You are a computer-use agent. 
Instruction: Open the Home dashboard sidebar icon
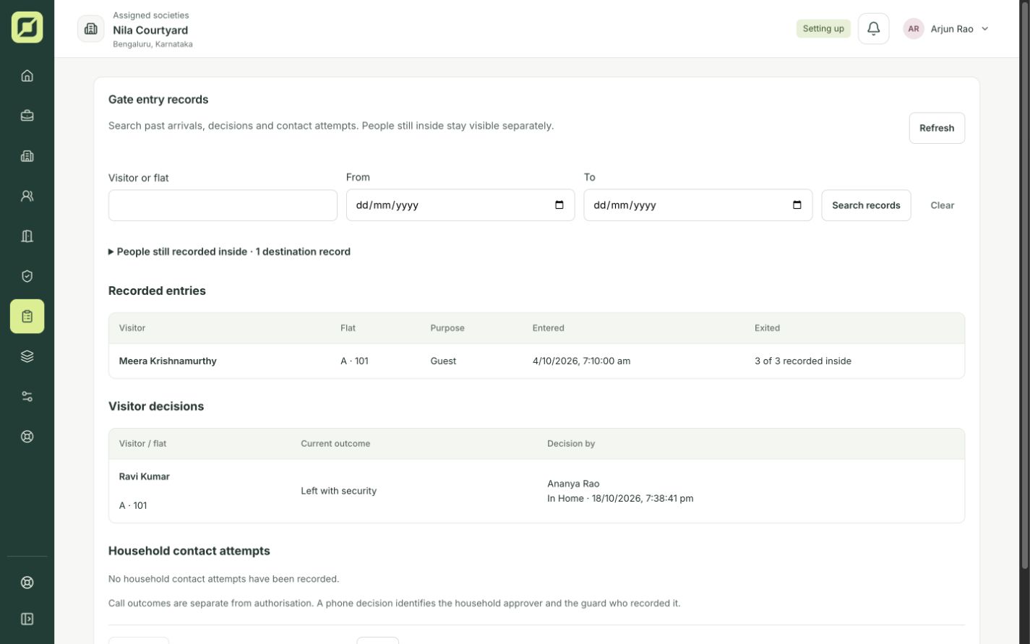pos(27,76)
